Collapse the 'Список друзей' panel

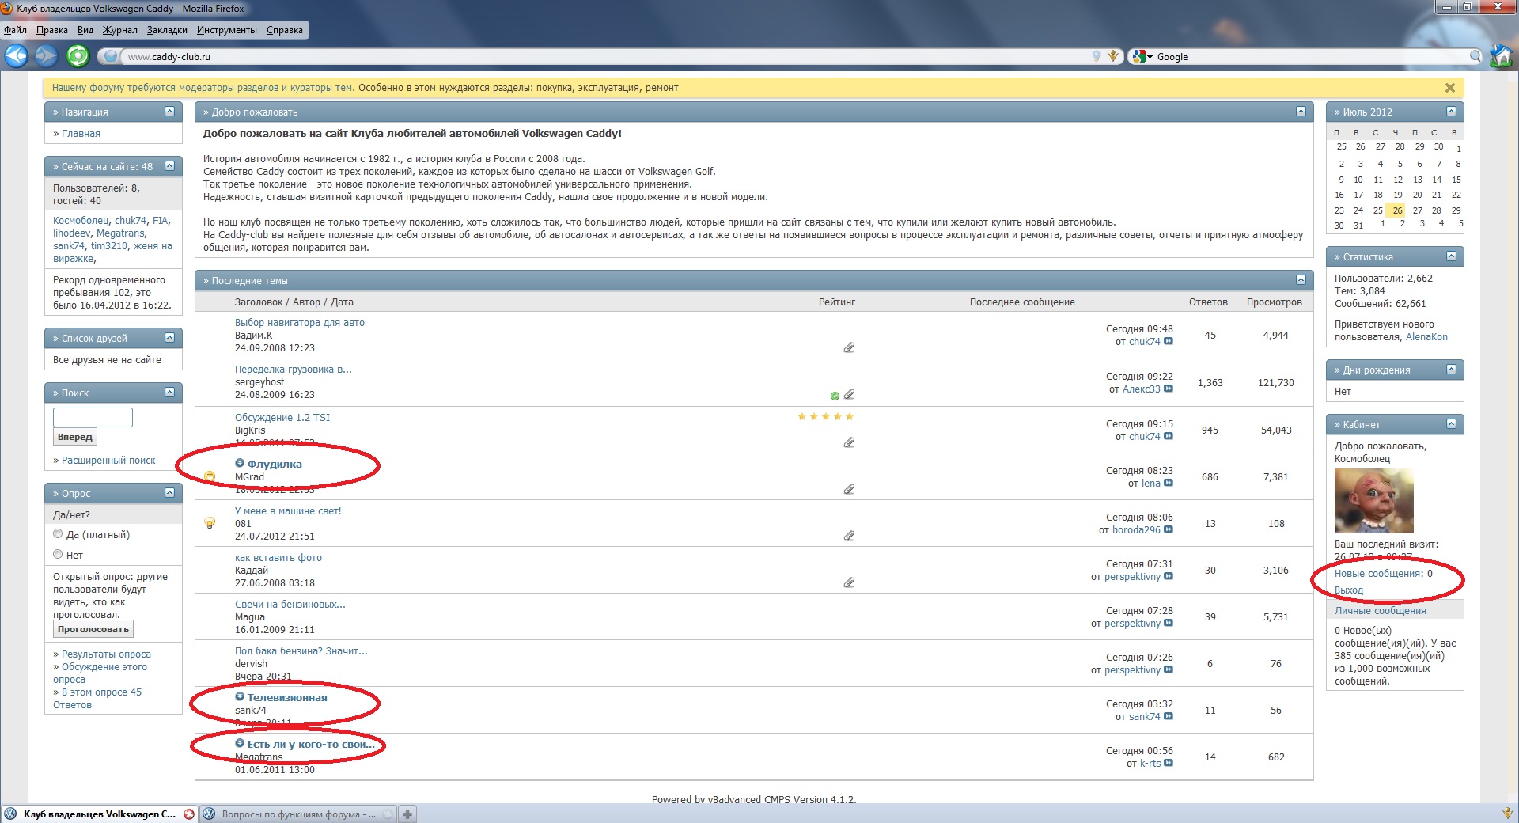[x=169, y=338]
